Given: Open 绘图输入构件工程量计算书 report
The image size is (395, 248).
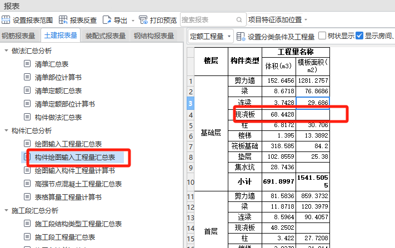Looking at the screenshot, I should pos(75,170).
